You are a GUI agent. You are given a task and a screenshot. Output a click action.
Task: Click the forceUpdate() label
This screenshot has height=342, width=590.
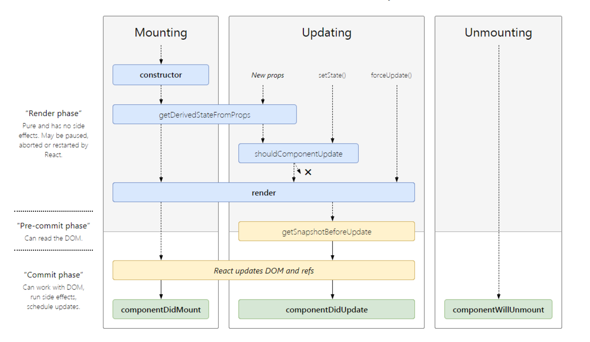coord(392,75)
